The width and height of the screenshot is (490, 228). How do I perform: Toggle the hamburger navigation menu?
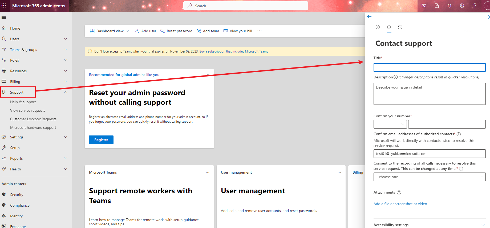pos(4,18)
